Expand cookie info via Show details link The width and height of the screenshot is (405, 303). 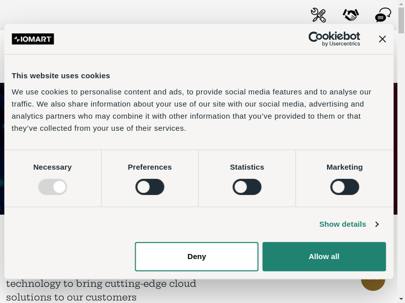pos(343,224)
